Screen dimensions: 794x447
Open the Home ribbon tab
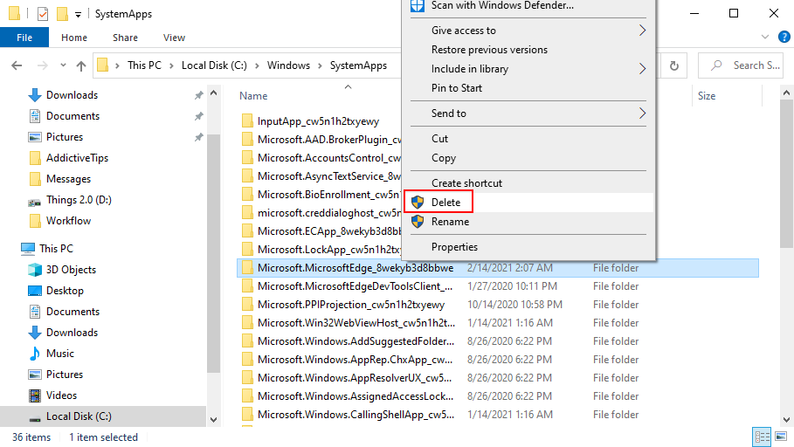coord(74,38)
